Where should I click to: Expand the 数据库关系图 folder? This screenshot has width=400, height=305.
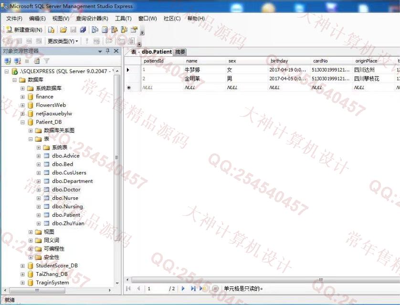click(x=31, y=131)
